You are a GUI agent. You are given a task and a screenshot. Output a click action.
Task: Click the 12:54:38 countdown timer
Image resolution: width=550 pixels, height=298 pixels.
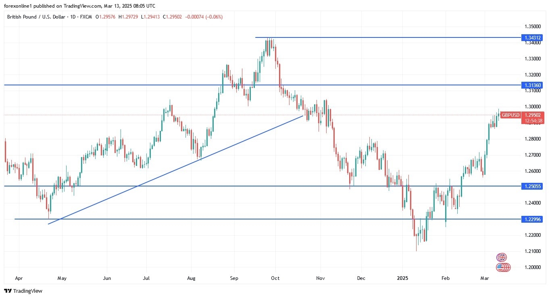pos(533,121)
